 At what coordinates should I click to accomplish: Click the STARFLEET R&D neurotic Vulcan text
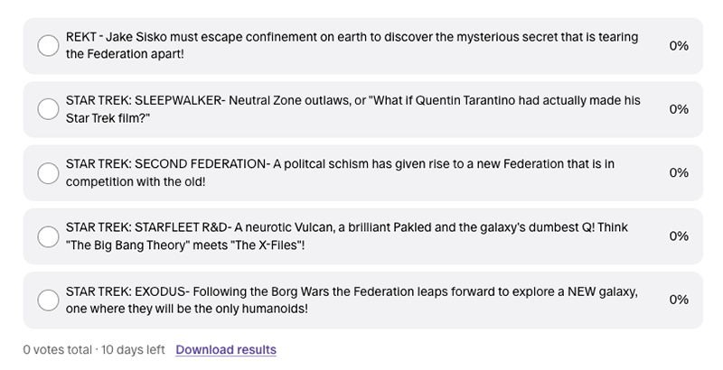coord(352,227)
